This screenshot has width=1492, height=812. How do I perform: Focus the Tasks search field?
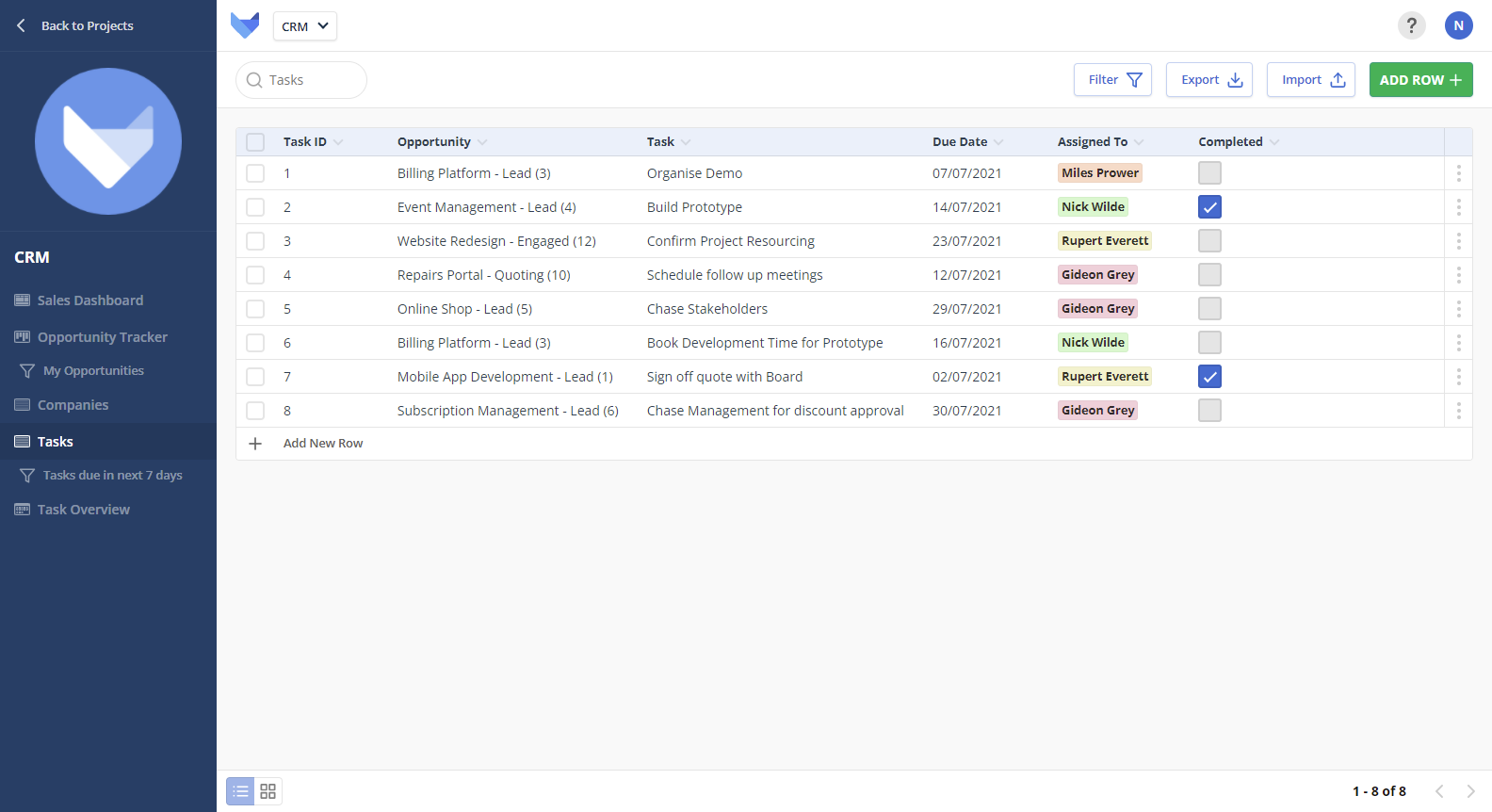click(x=311, y=80)
